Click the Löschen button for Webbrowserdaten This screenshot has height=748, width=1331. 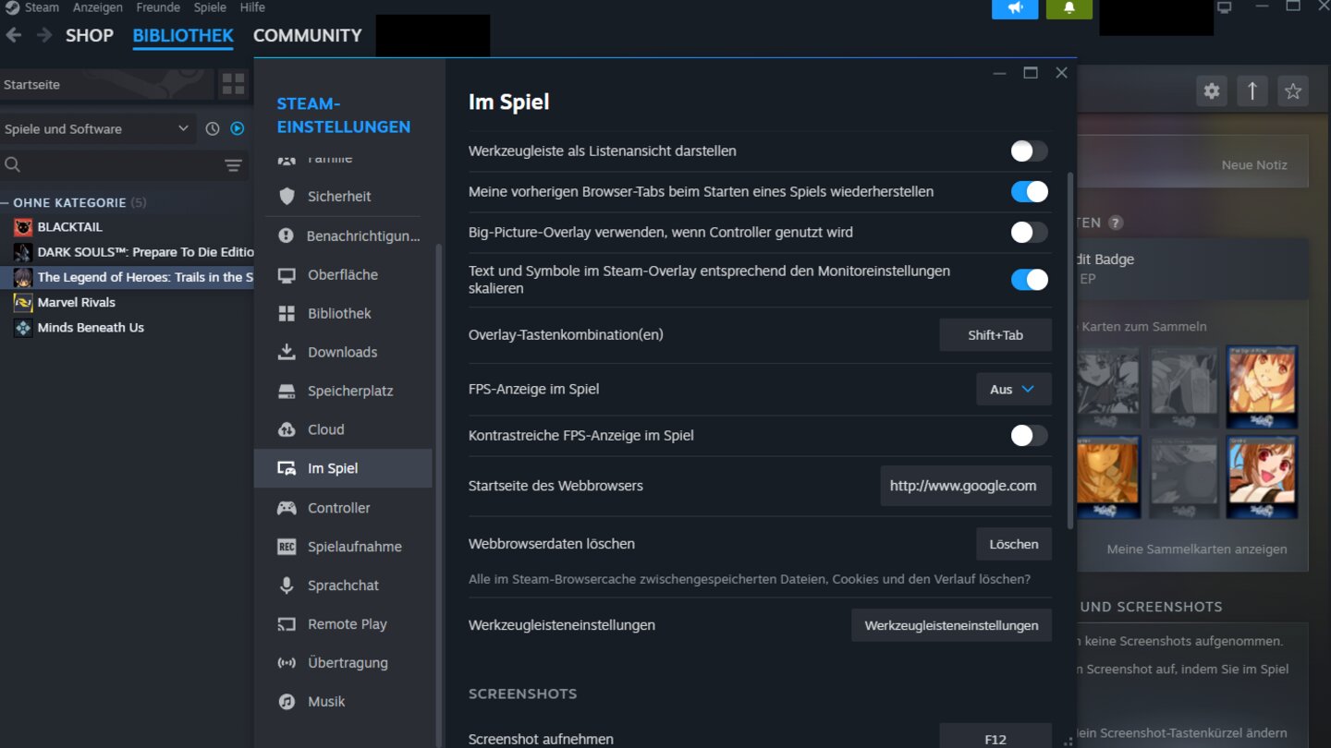point(1014,544)
